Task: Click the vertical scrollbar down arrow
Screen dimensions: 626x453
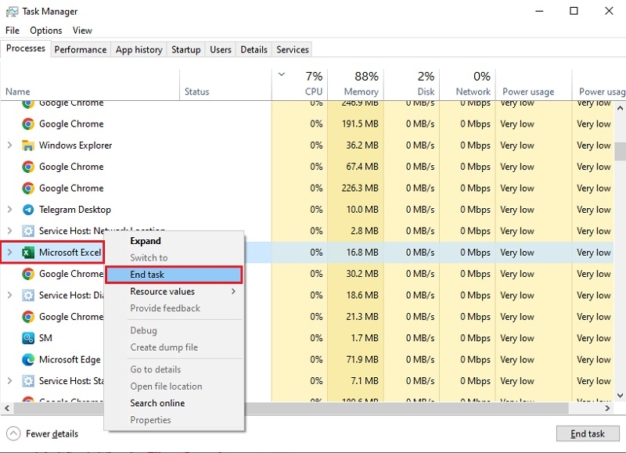Action: point(620,396)
